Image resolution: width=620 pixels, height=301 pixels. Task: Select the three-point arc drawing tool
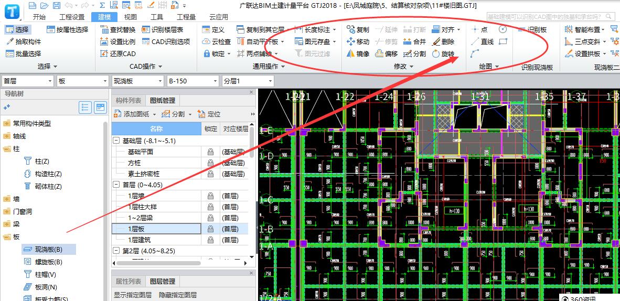coord(475,54)
